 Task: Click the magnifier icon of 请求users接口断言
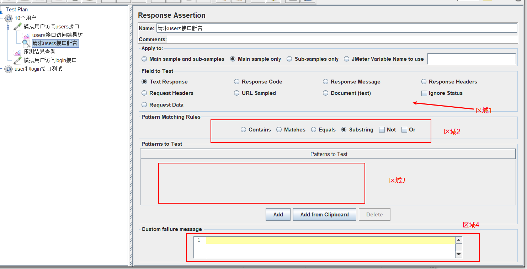pyautogui.click(x=26, y=43)
